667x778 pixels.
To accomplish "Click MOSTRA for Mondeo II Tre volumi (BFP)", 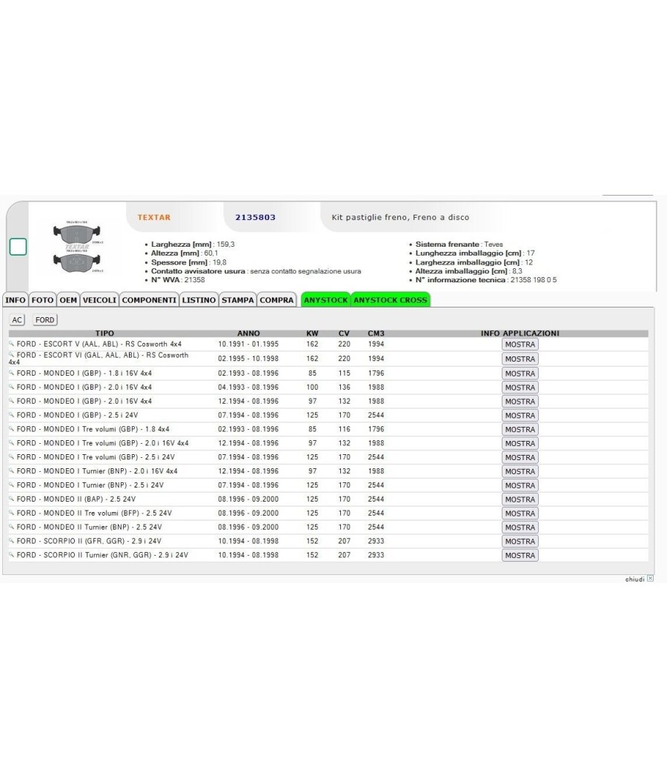I will click(520, 513).
